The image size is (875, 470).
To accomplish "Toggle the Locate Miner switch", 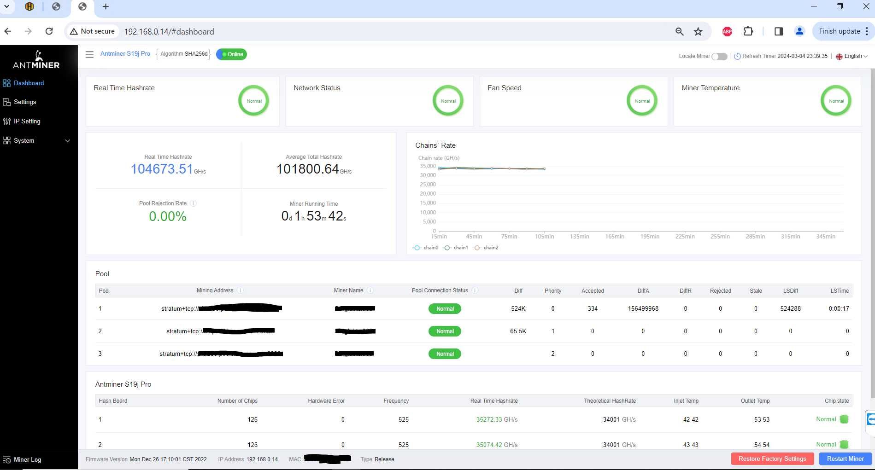I will point(719,56).
